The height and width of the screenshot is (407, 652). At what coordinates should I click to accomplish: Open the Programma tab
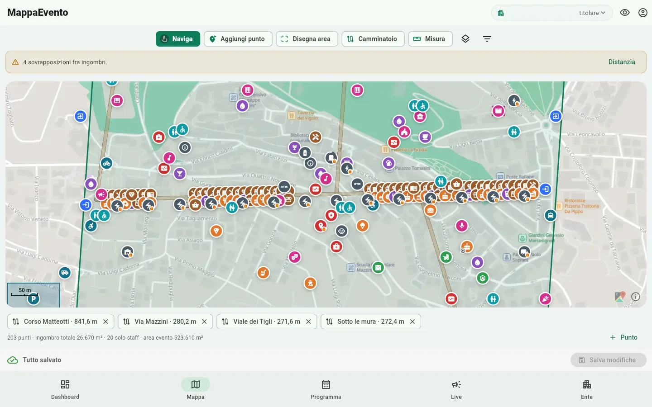coord(326,389)
